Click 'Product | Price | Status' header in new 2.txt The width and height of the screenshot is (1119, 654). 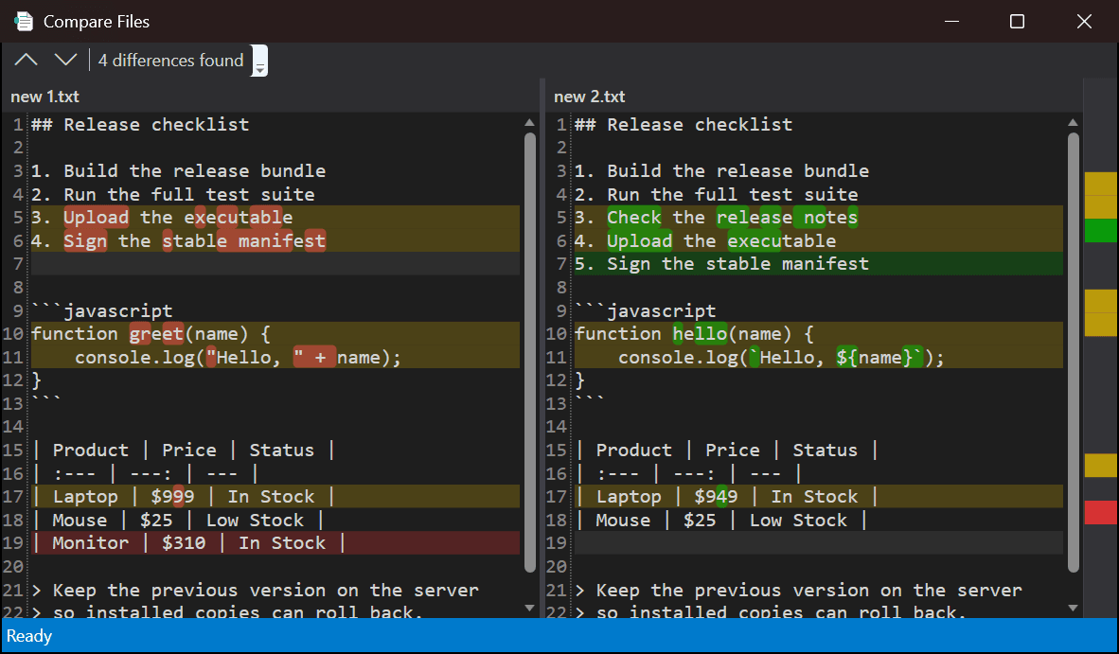(726, 450)
